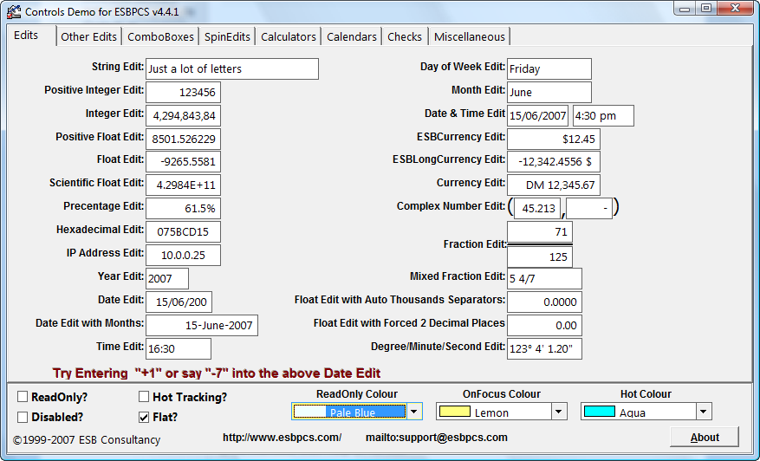Click the Pale Blue colour swatch
The image size is (760, 461).
point(310,412)
